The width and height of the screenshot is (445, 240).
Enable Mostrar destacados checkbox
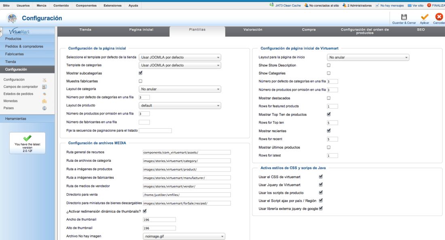[x=328, y=98]
